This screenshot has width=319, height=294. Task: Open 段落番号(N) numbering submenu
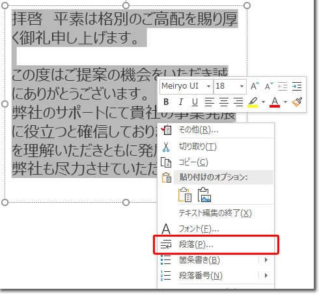[215, 276]
